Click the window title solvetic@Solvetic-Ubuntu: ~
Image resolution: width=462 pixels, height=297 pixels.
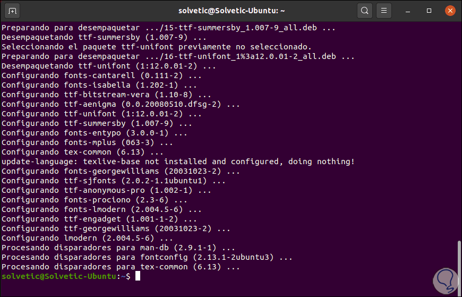pos(230,10)
